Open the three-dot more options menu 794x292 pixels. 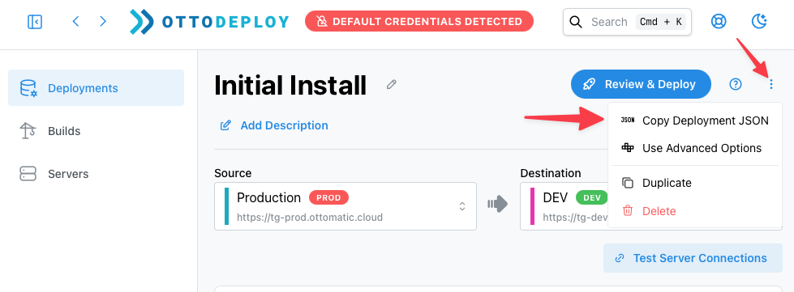(x=771, y=84)
